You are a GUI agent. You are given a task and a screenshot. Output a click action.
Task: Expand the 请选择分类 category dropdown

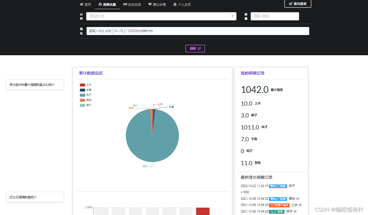161,16
